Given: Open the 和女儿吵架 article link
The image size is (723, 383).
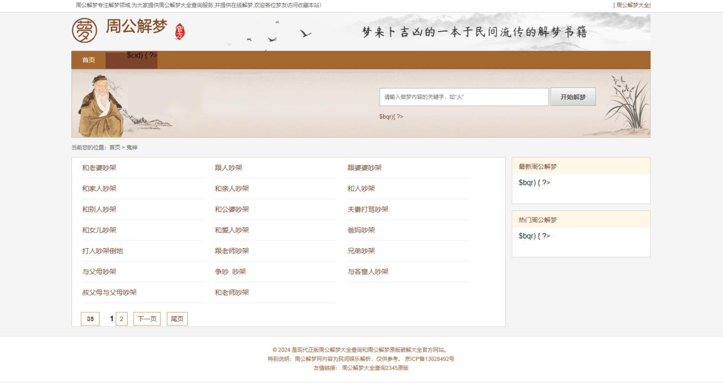Looking at the screenshot, I should (99, 230).
